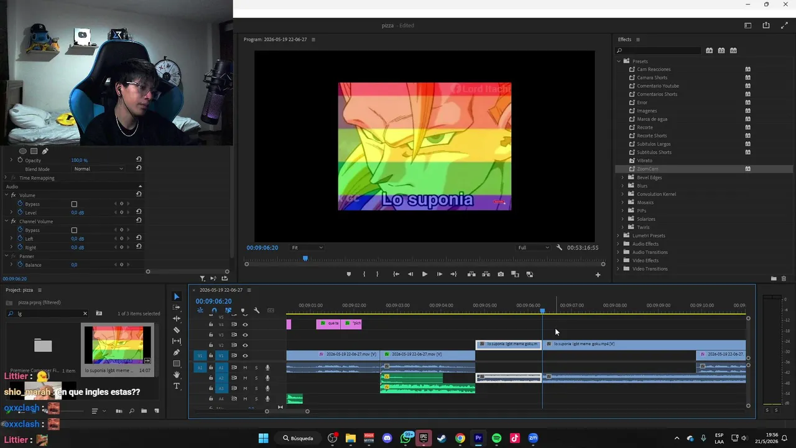This screenshot has height=448, width=796.
Task: Select the ZoomCam preset
Action: click(x=647, y=169)
